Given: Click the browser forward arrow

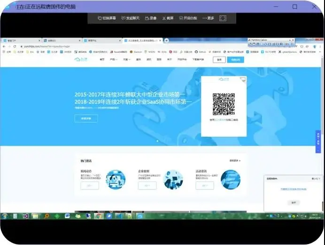Looking at the screenshot, I should [9, 47].
